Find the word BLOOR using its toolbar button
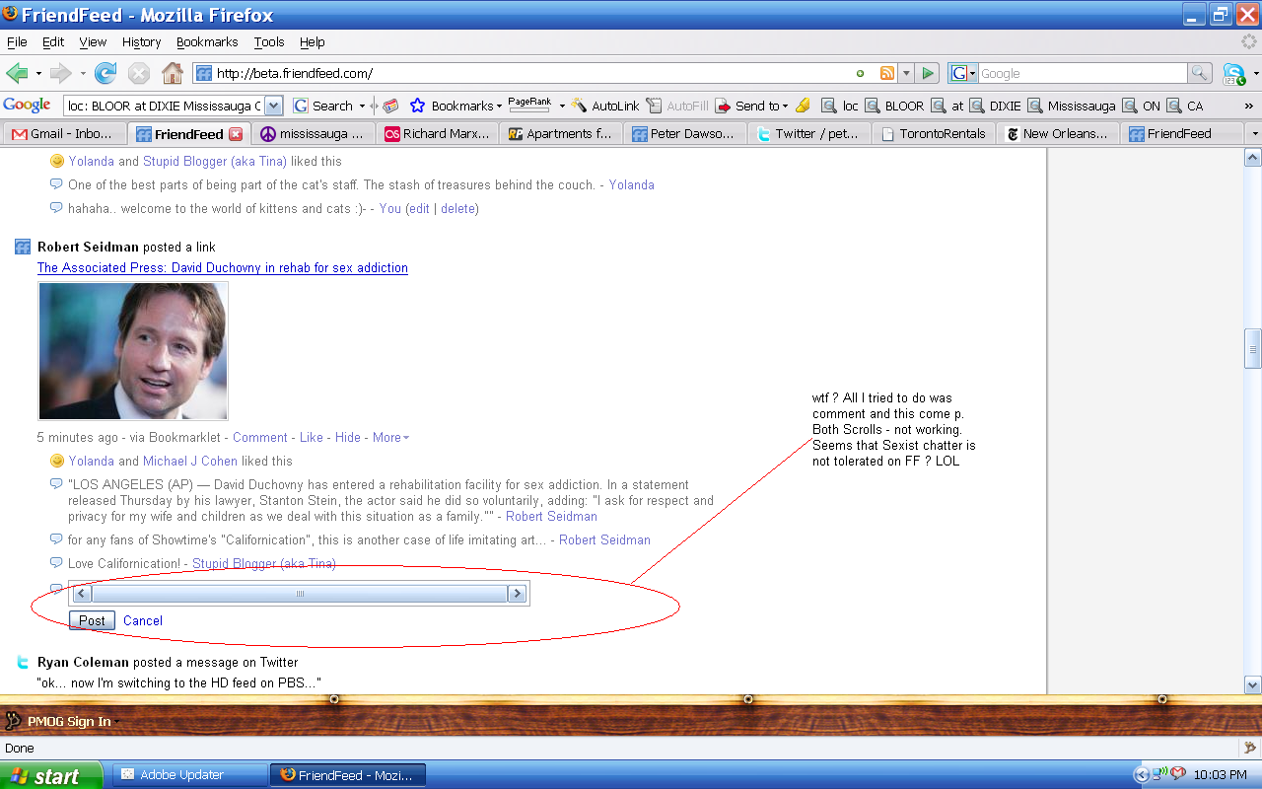Image resolution: width=1262 pixels, height=789 pixels. (894, 106)
